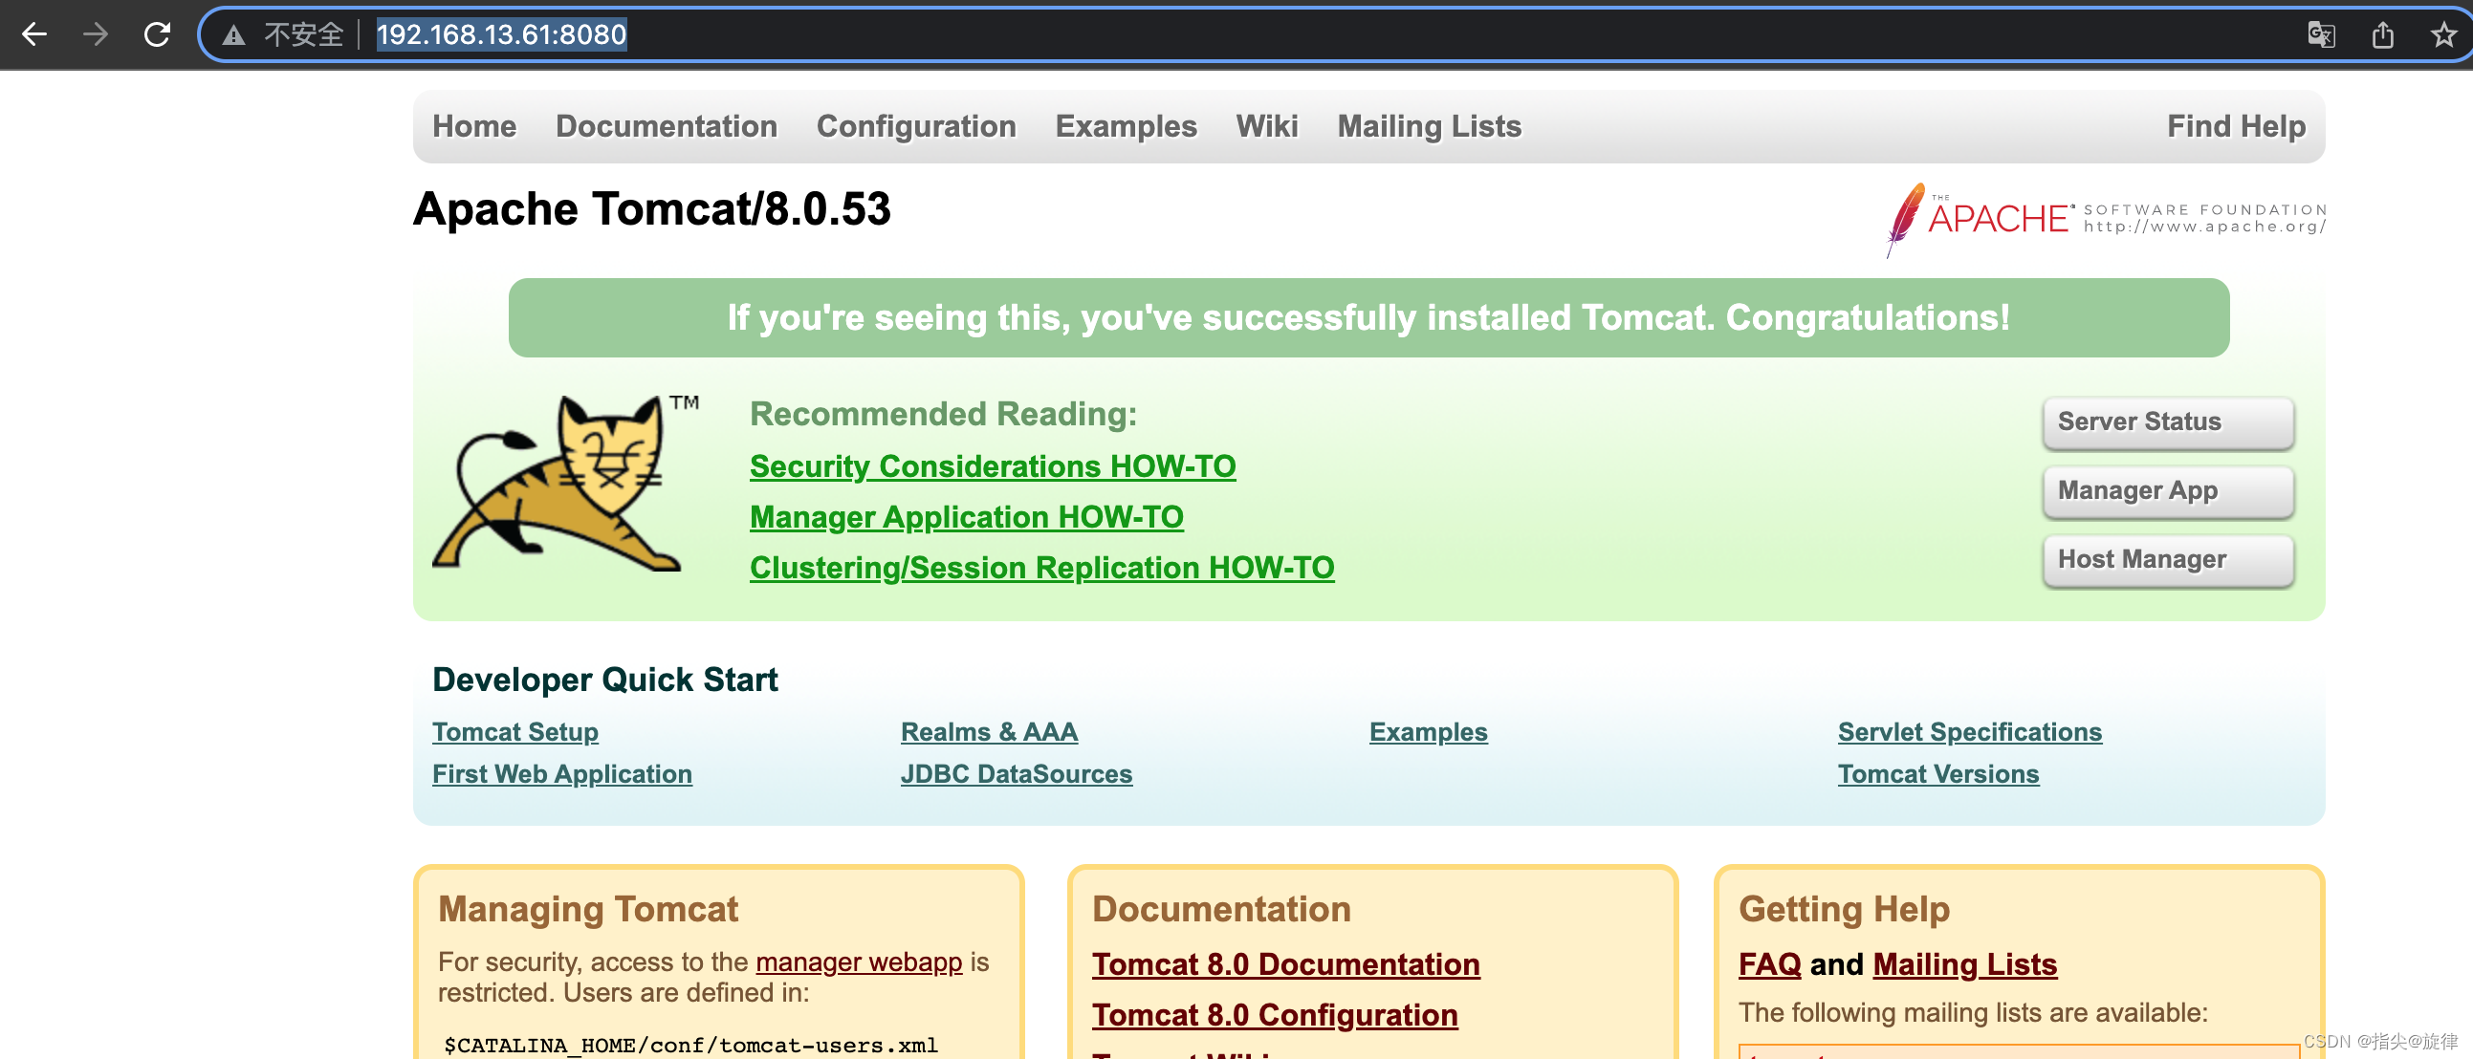This screenshot has width=2473, height=1059.
Task: Open Host Manager panel
Action: pyautogui.click(x=2170, y=559)
